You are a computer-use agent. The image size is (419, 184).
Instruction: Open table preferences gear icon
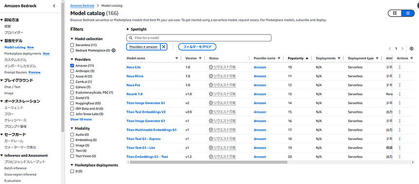click(x=412, y=49)
